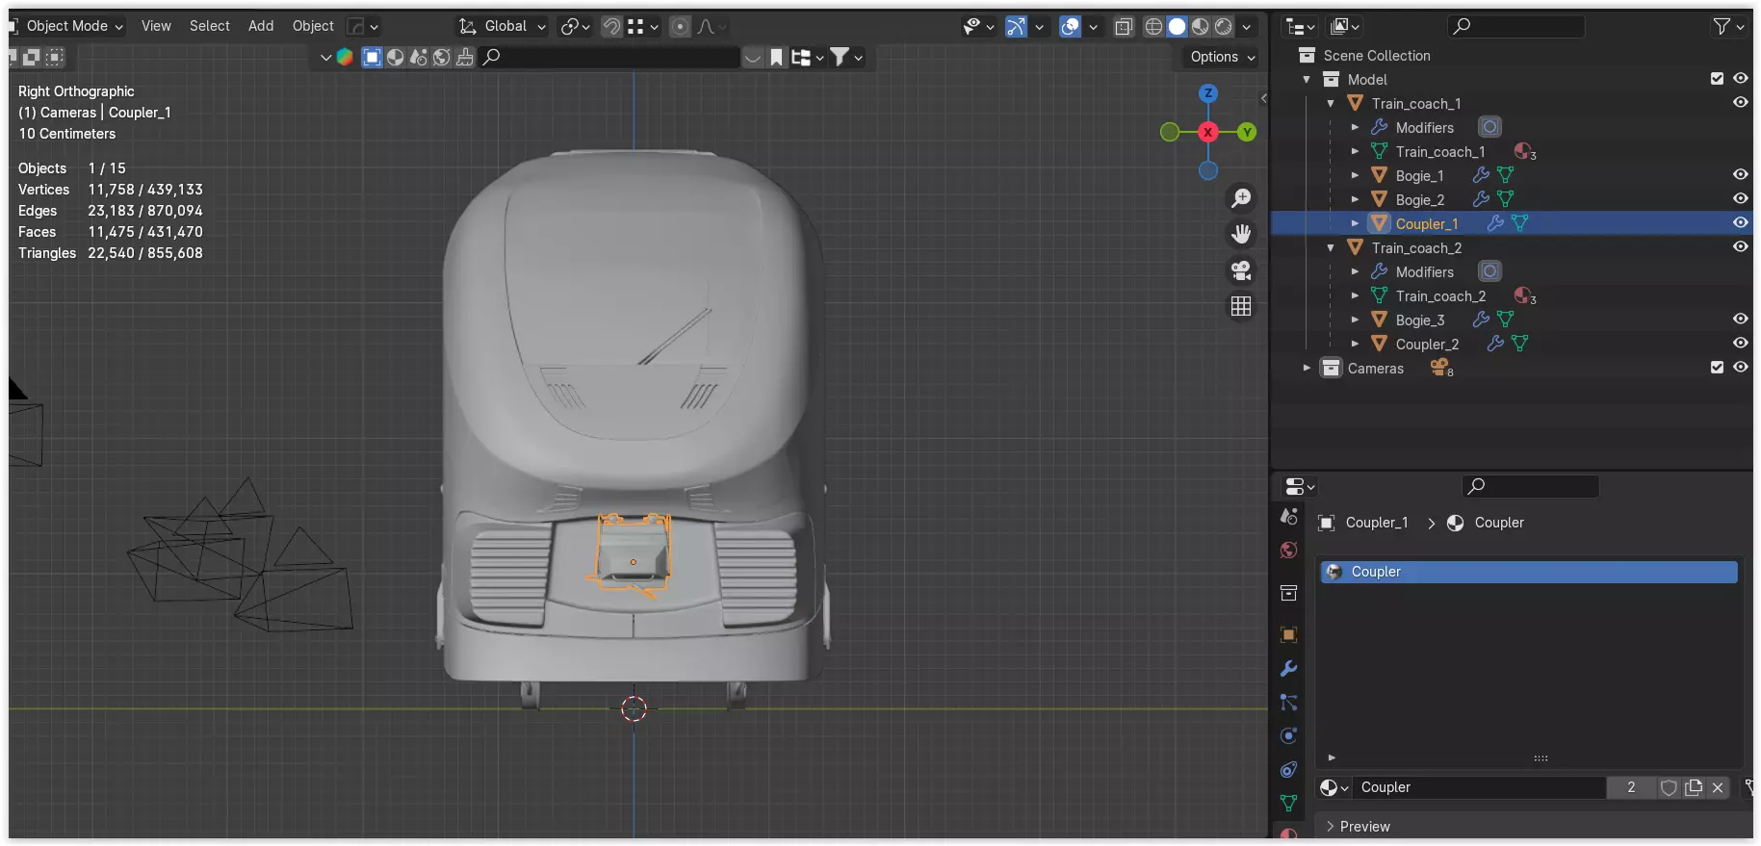Open the Object Data mesh properties tab
The width and height of the screenshot is (1761, 846).
(x=1289, y=803)
